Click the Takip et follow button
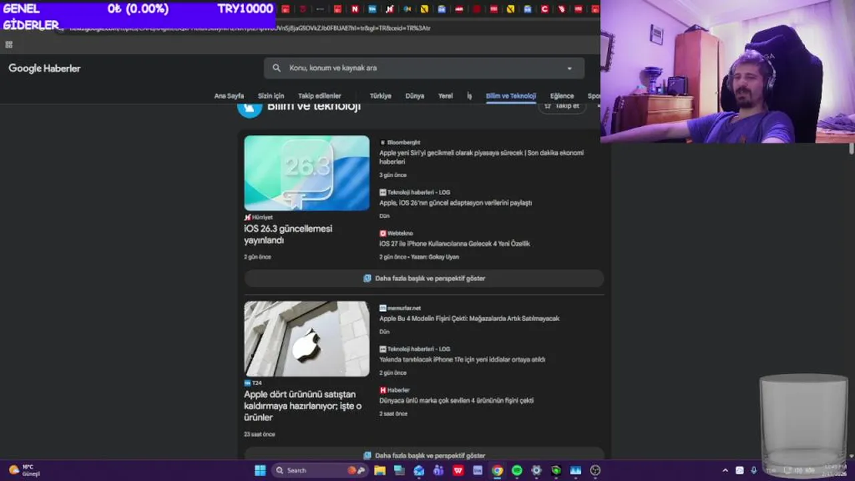The width and height of the screenshot is (855, 481). coord(562,106)
